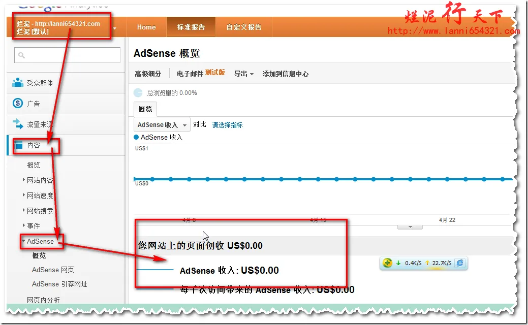This screenshot has height=325, width=528.
Task: Click the last data point on the chart
Action: 502,179
